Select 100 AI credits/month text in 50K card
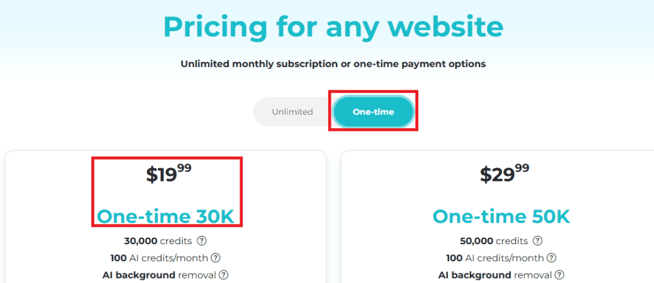This screenshot has height=283, width=654. coord(494,258)
